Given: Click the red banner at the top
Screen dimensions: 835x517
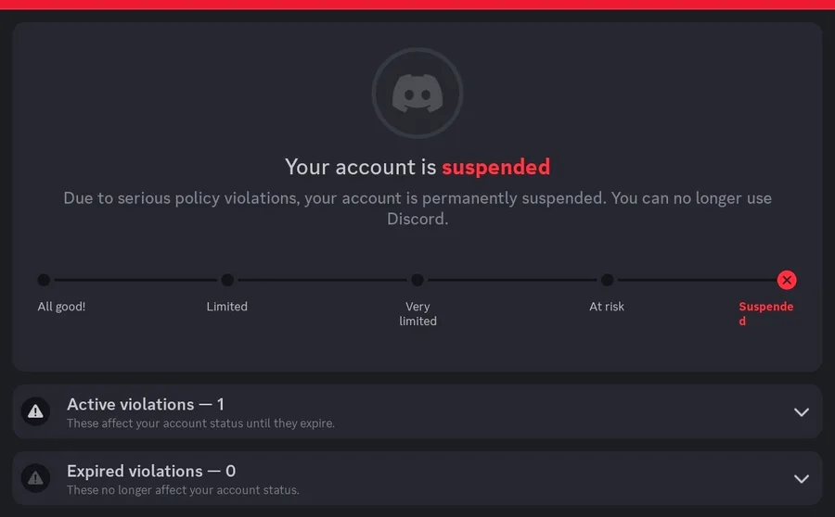Looking at the screenshot, I should point(417,5).
